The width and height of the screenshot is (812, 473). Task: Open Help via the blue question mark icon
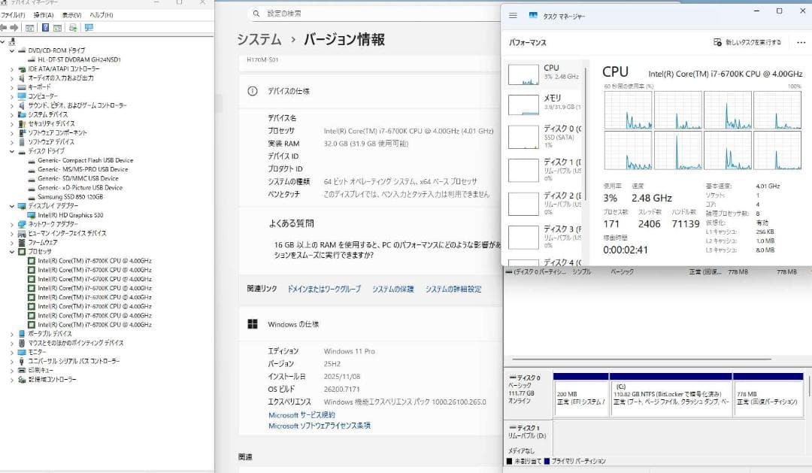pos(45,27)
